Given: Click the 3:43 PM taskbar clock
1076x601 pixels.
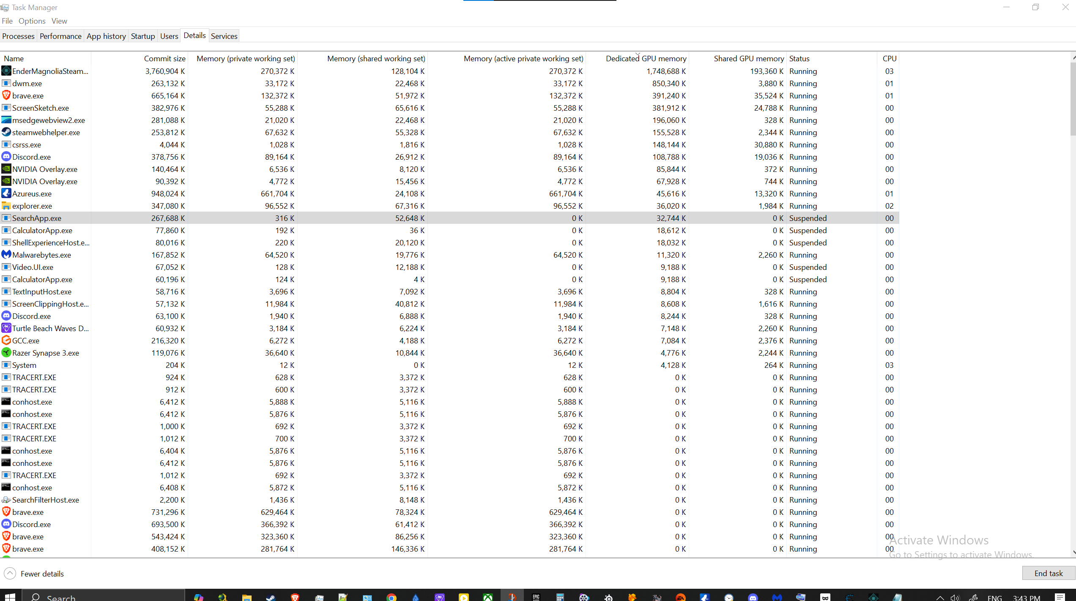Looking at the screenshot, I should (1026, 598).
